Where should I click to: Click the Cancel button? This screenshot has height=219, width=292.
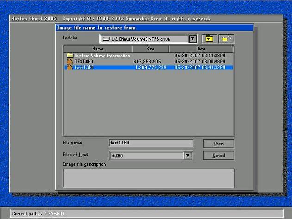[218, 156]
